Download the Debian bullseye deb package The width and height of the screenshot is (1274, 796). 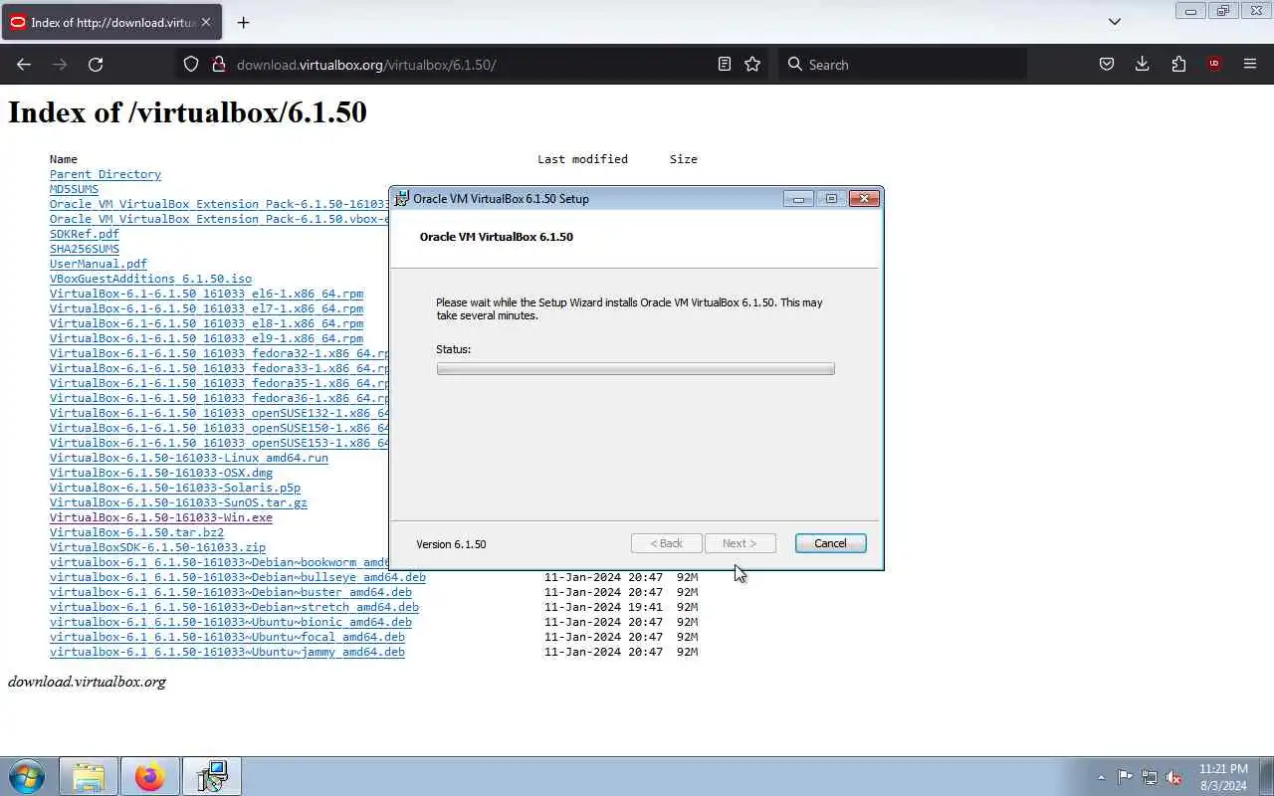coord(238,577)
